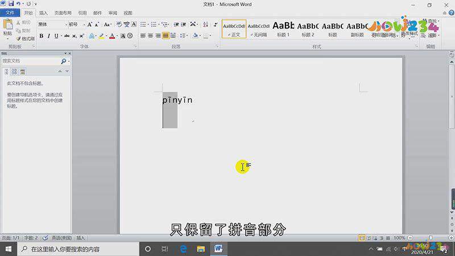Click the Copy (复制) icon
Image resolution: width=455 pixels, height=256 pixels.
coord(18,31)
